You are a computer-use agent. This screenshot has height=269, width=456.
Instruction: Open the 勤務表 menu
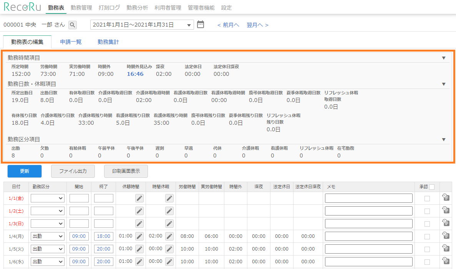point(56,8)
